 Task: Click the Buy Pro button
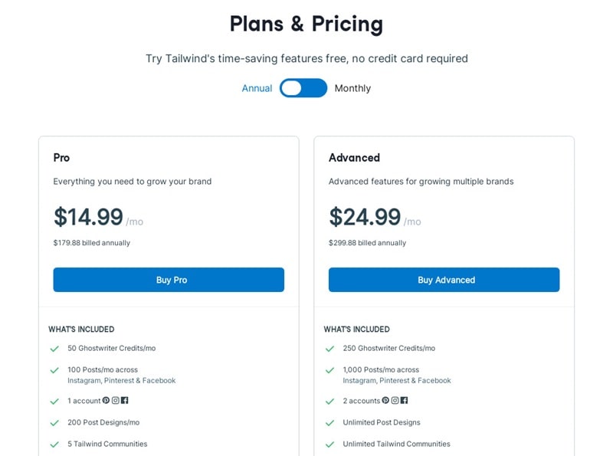pyautogui.click(x=169, y=280)
